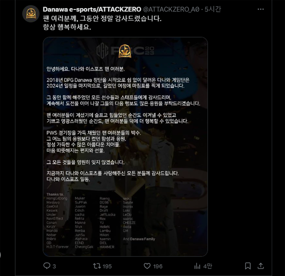Click the tweet line 항상 행복하세요

(x=67, y=27)
